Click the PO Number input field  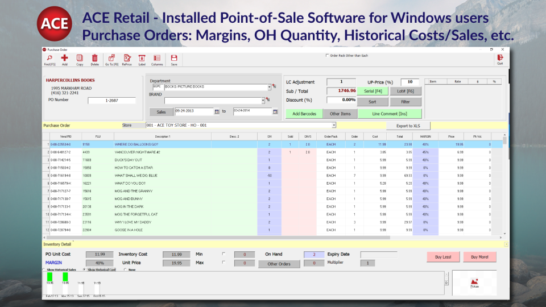pos(111,101)
